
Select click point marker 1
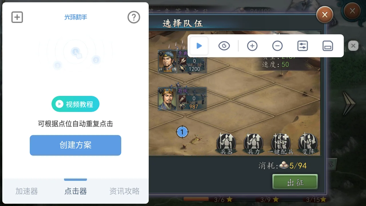click(x=182, y=132)
